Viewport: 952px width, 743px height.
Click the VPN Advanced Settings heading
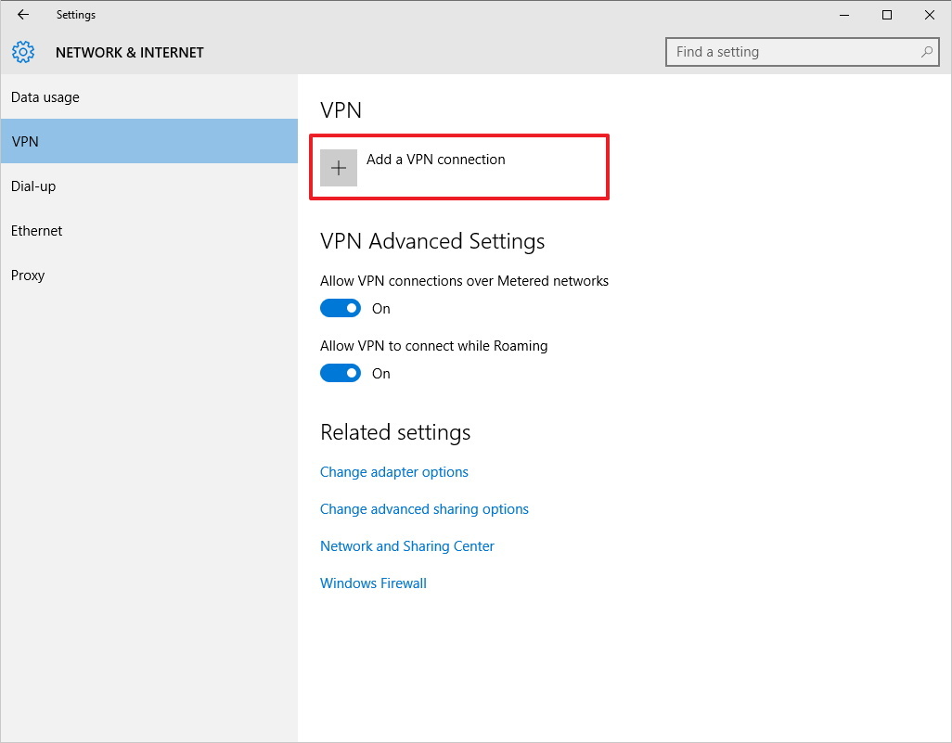pos(432,241)
